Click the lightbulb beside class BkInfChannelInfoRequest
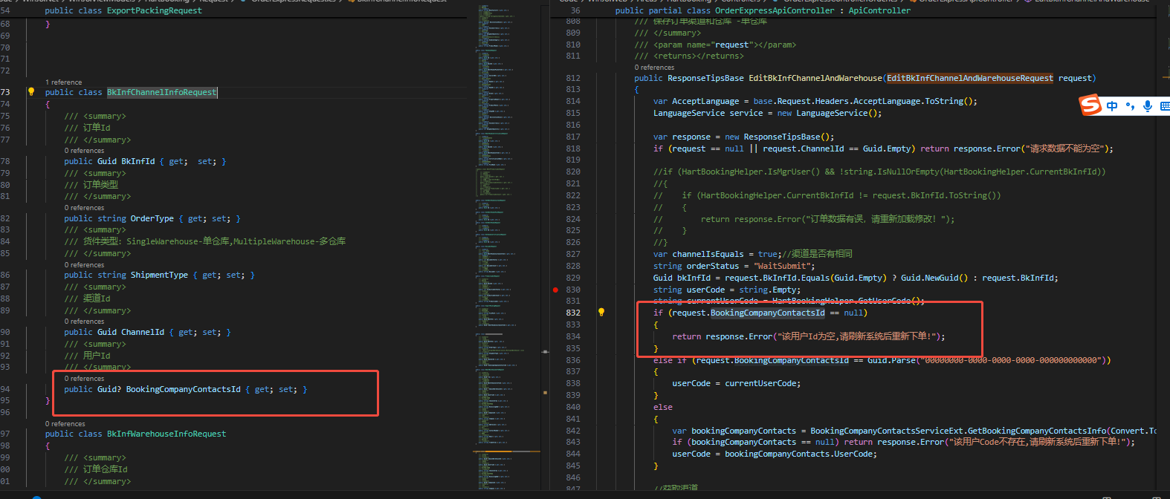 click(x=30, y=92)
